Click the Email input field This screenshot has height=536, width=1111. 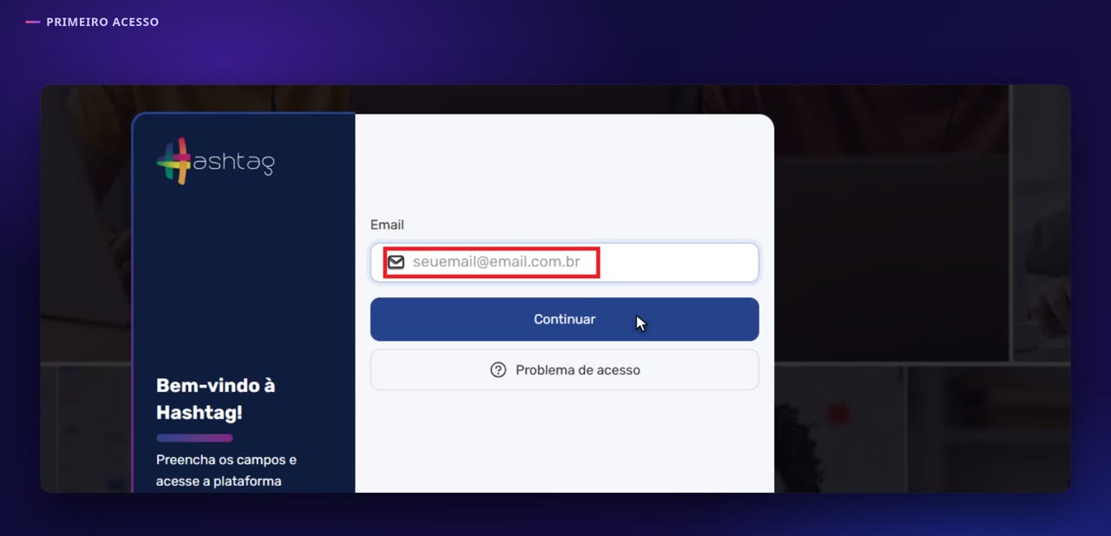(564, 262)
